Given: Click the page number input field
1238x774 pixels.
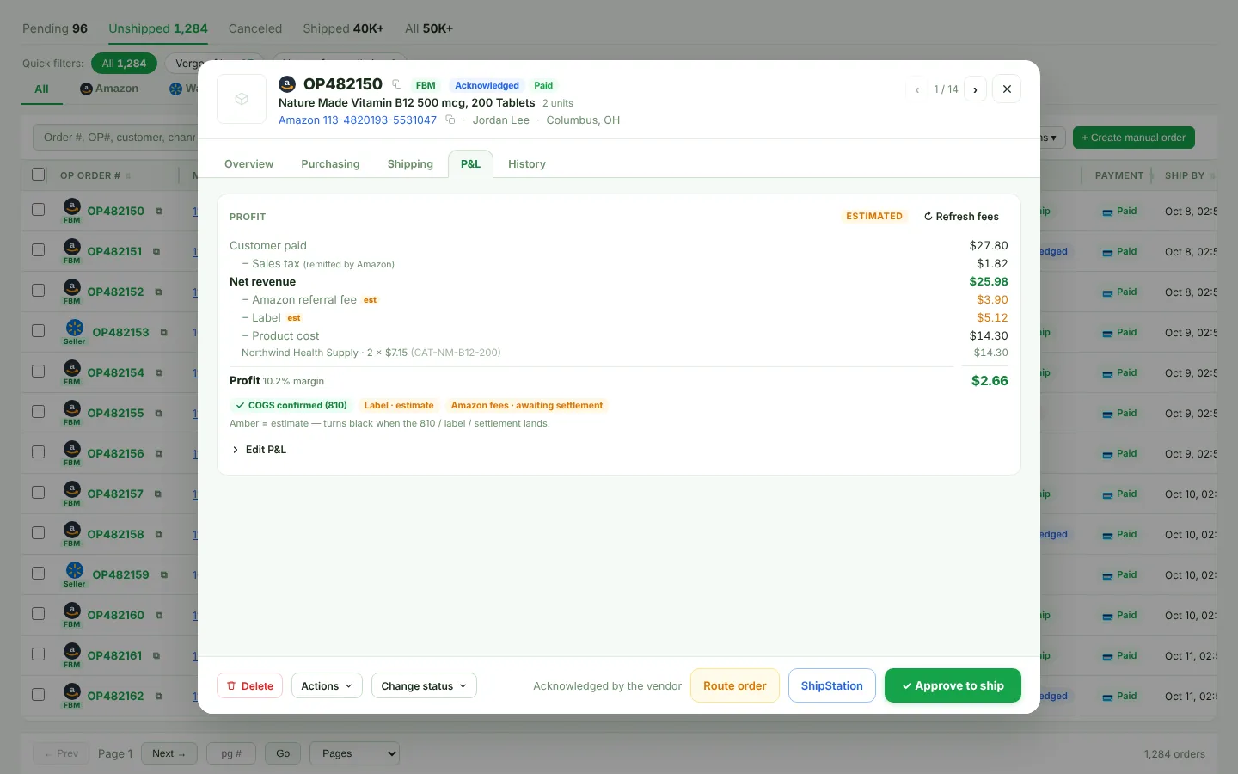Looking at the screenshot, I should pos(231,753).
